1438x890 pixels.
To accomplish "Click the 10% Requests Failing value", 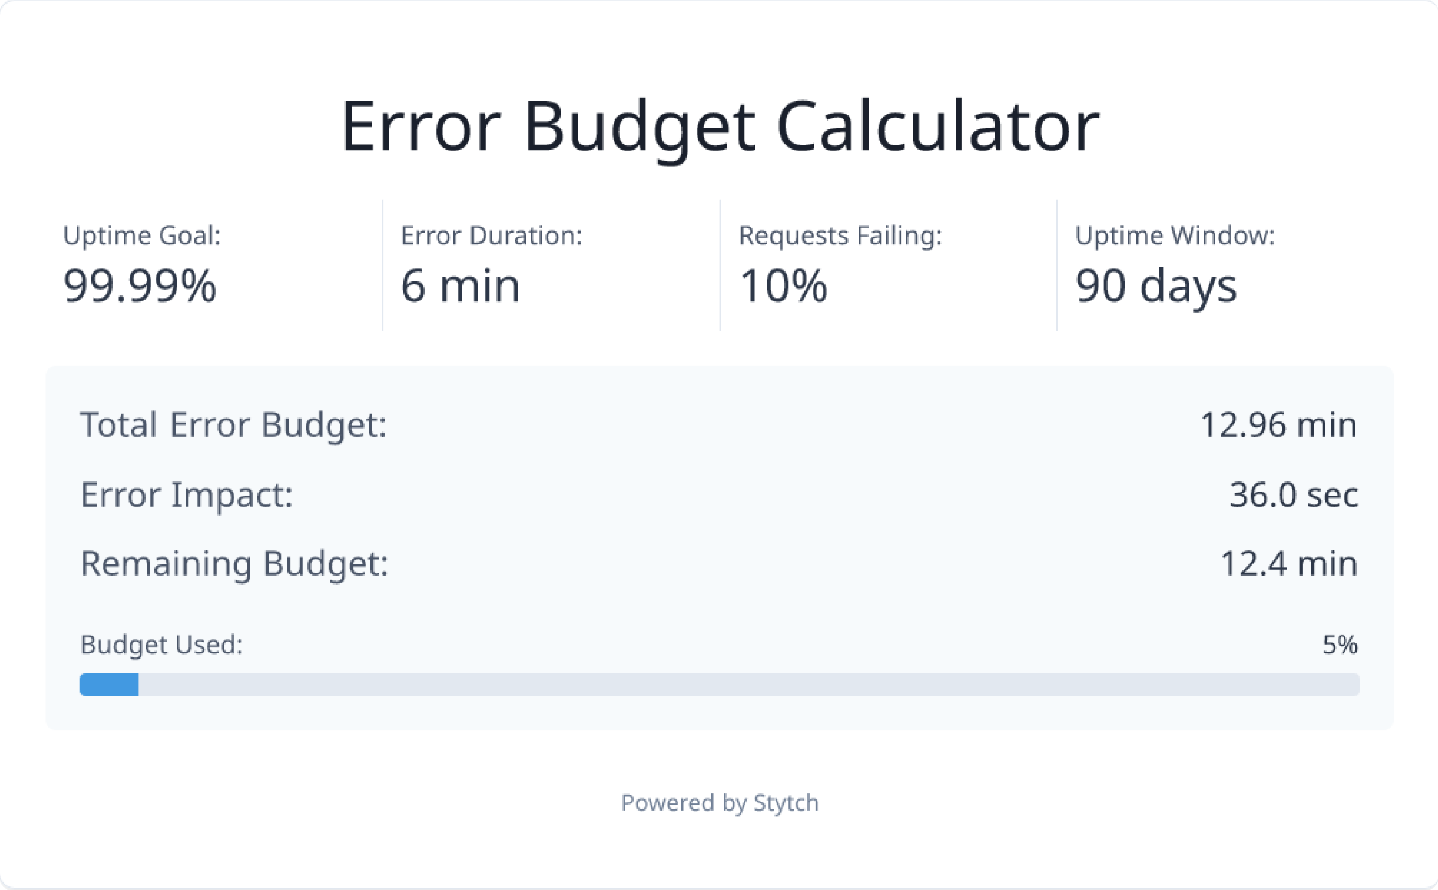I will tap(783, 287).
